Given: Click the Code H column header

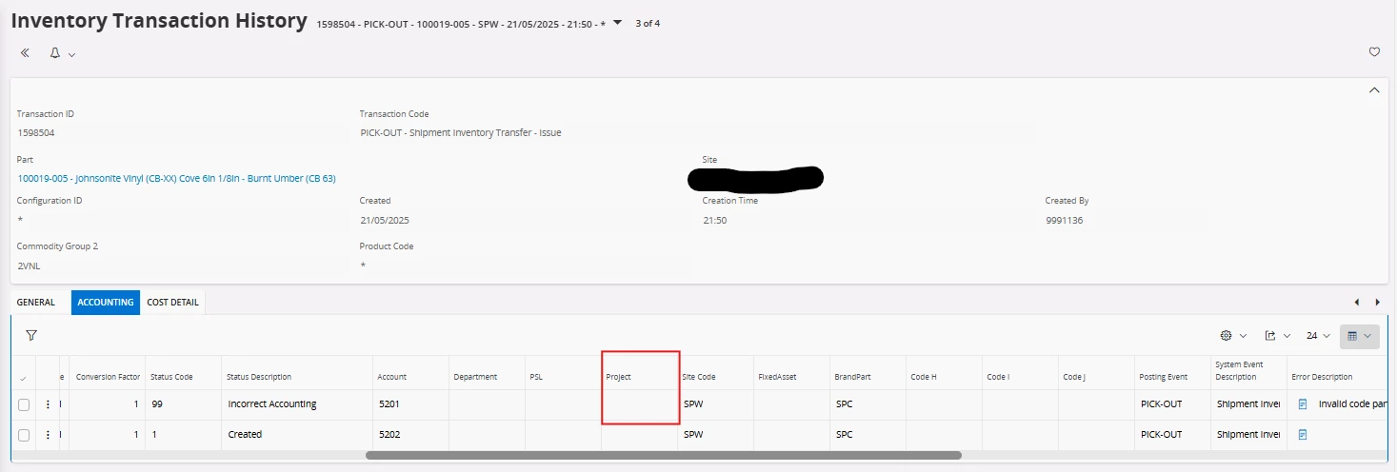Looking at the screenshot, I should coord(924,377).
